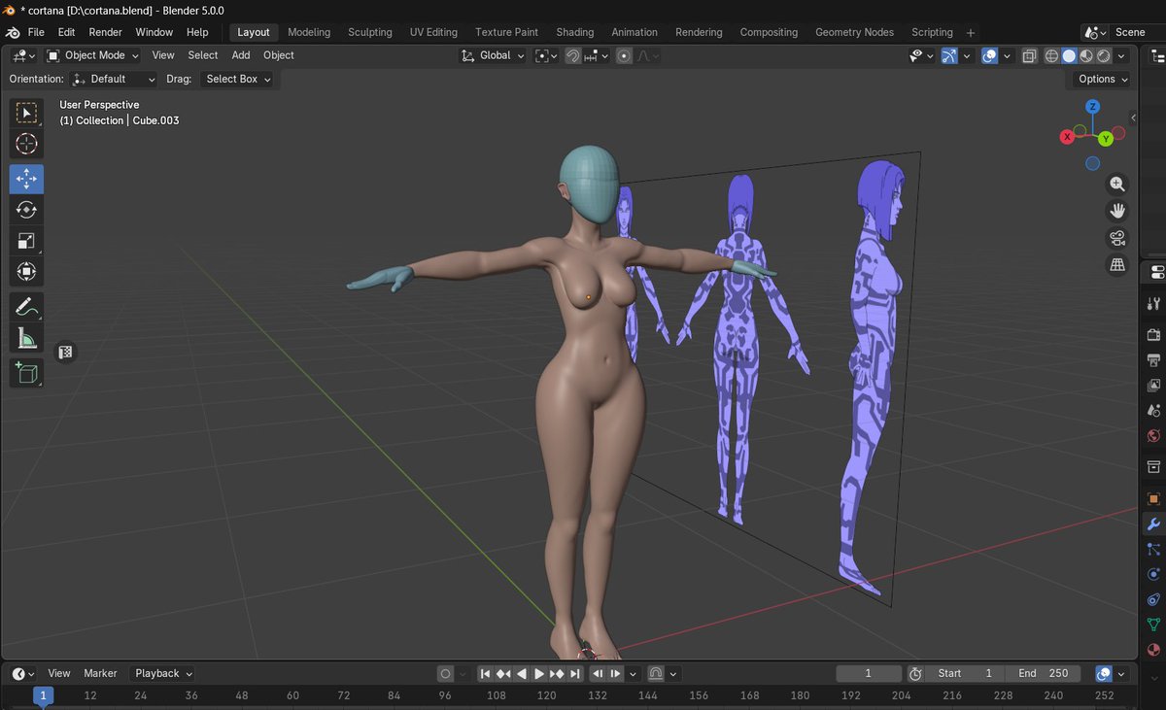Activate the 3D Cursor tool
Screen dimensions: 1166x710
pyautogui.click(x=26, y=144)
